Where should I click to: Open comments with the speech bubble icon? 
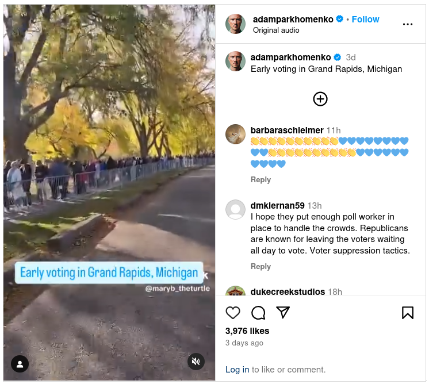pos(258,313)
